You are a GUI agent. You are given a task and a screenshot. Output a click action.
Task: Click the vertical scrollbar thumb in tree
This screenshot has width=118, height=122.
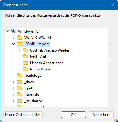[x=110, y=51]
